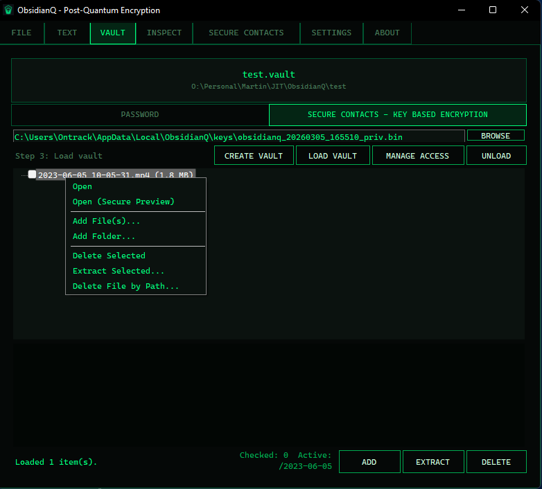
Task: Switch to the FILE tab
Action: [x=21, y=33]
